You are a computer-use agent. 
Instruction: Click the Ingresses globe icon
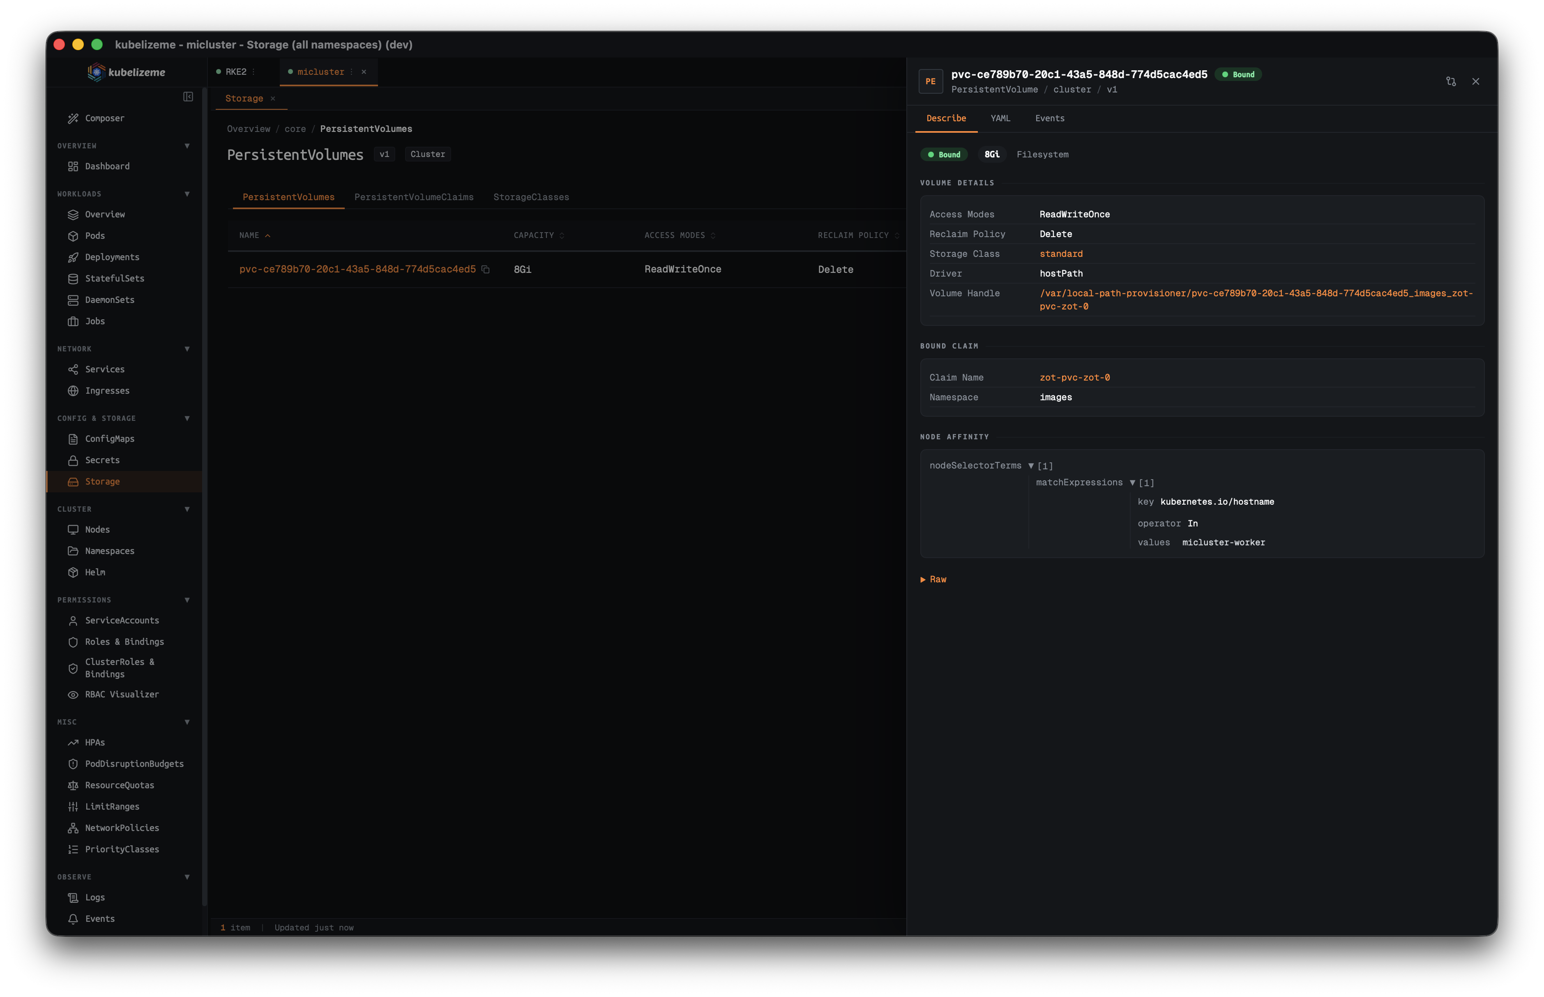[x=73, y=390]
